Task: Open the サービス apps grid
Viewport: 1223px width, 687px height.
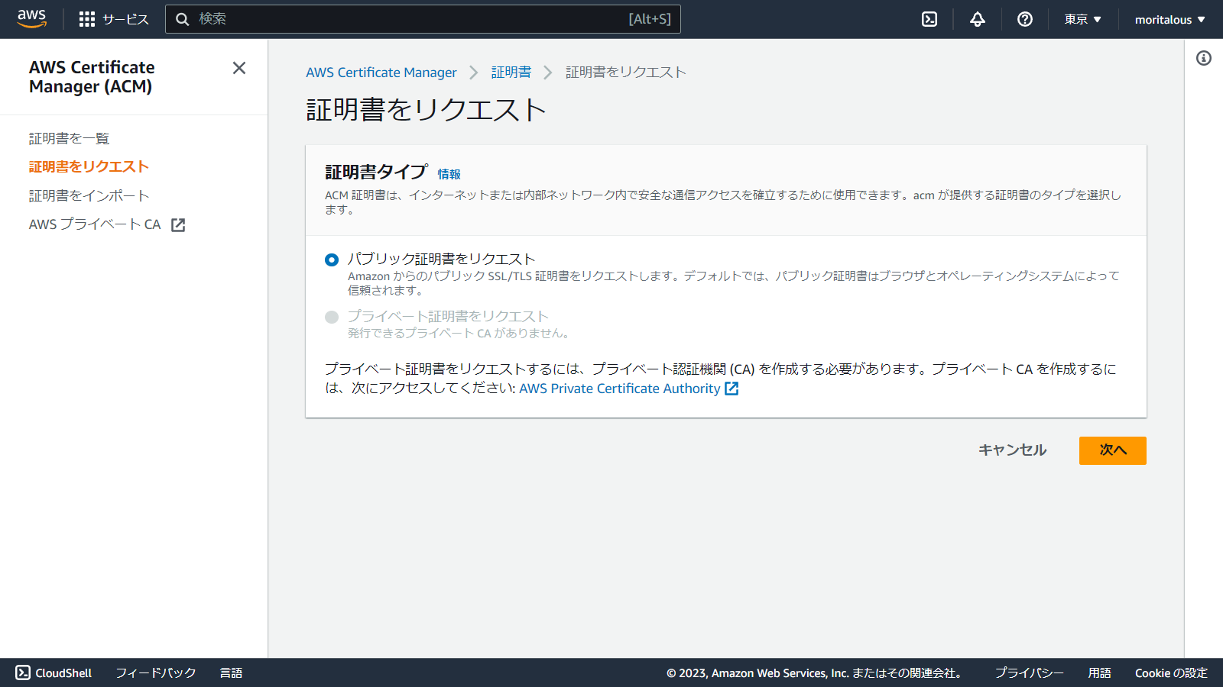Action: [113, 19]
